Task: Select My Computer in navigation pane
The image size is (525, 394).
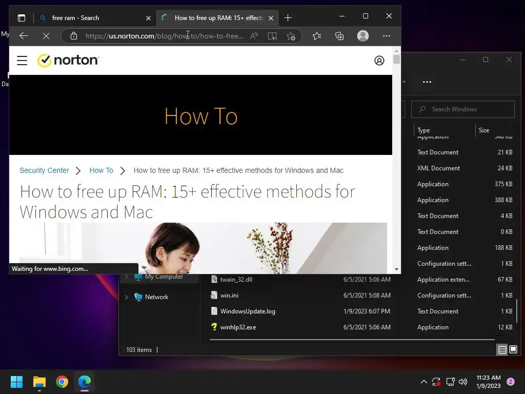Action: 164,277
